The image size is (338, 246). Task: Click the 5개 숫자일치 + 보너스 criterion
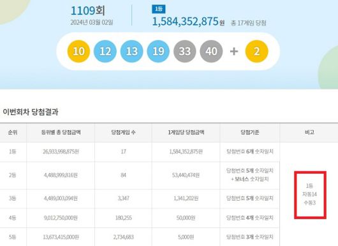click(250, 175)
